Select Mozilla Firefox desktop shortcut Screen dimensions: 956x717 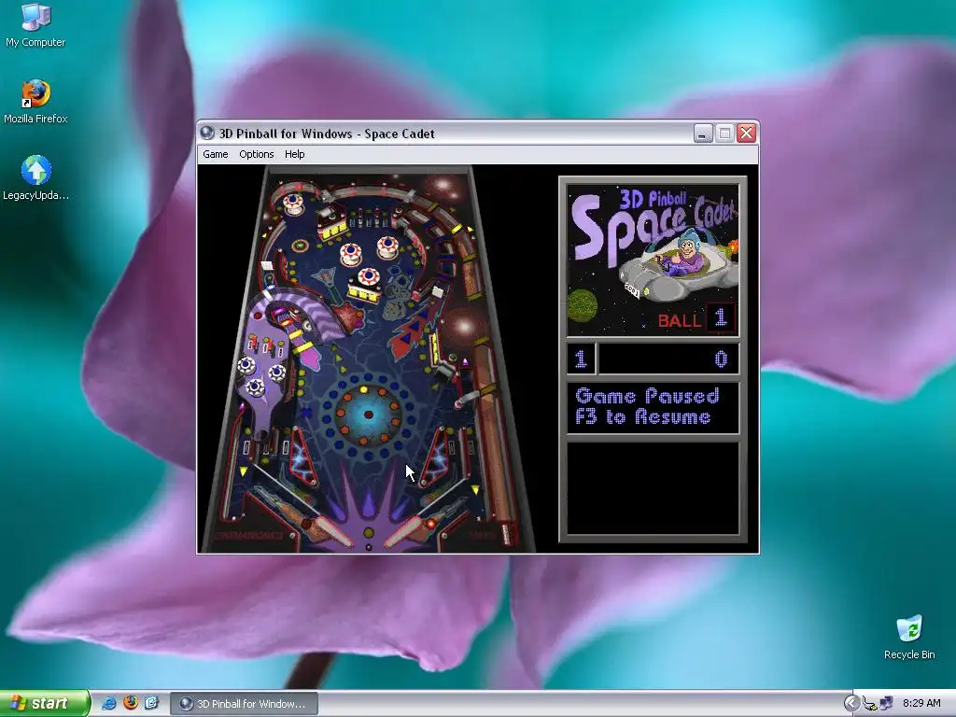(x=35, y=102)
